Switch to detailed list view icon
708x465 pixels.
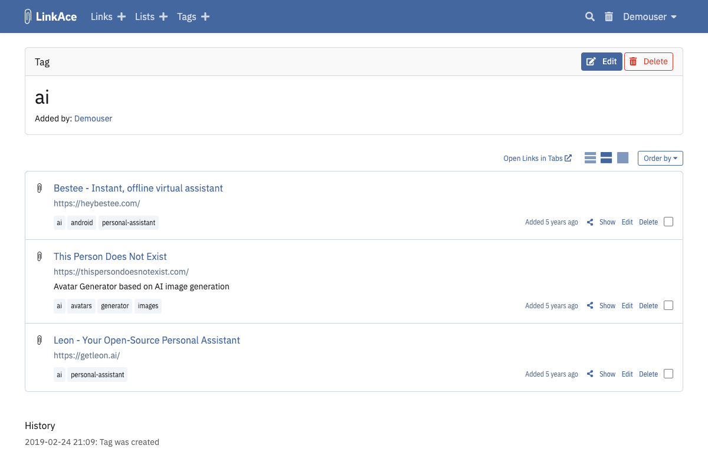(606, 158)
